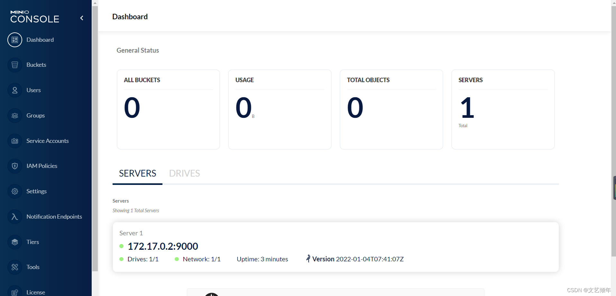
Task: Click the SERVERS status card
Action: (x=503, y=109)
